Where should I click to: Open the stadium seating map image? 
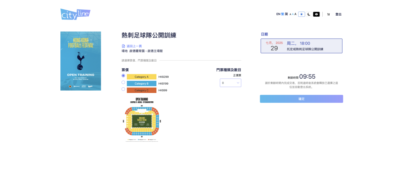coord(141,120)
